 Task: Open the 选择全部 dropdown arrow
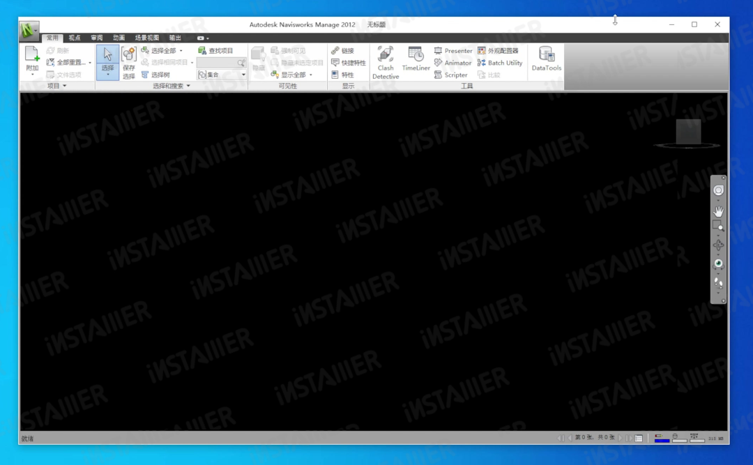[x=181, y=50]
